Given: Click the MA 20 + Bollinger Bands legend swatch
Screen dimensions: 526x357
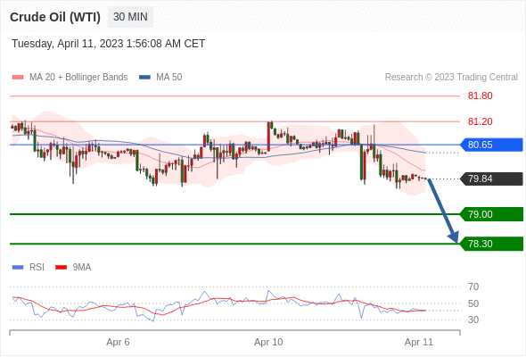Looking at the screenshot, I should [x=18, y=78].
